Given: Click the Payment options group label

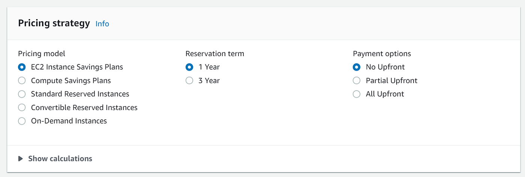Looking at the screenshot, I should [382, 54].
